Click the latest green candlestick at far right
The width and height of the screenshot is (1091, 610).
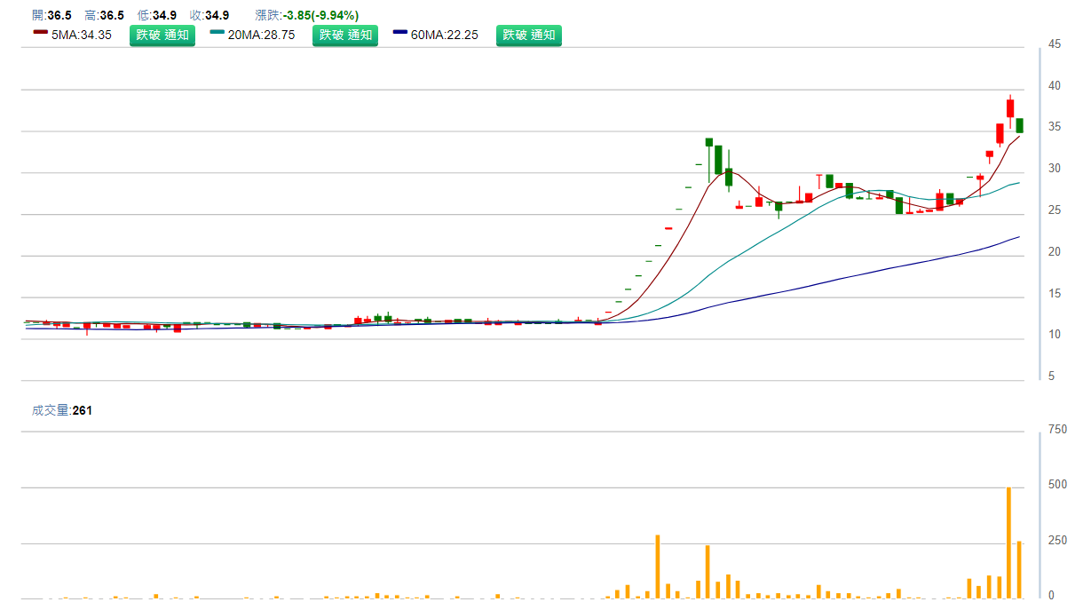pyautogui.click(x=1020, y=125)
